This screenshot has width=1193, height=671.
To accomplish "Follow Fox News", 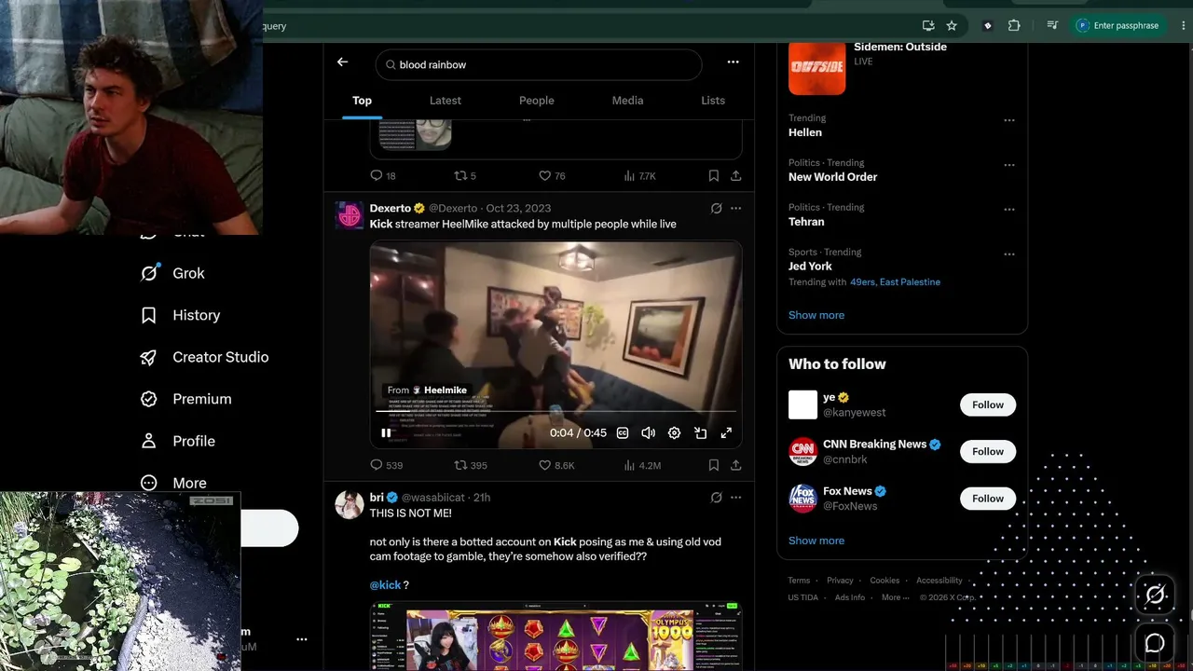I will (988, 498).
